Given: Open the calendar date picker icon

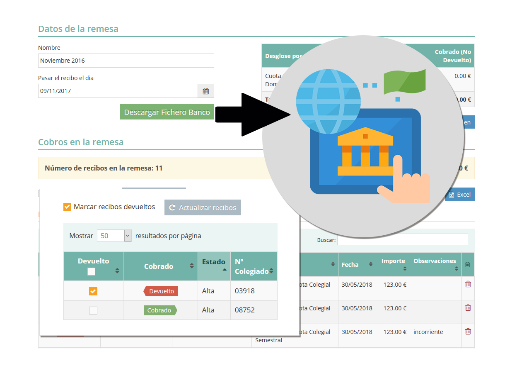Looking at the screenshot, I should pos(206,91).
